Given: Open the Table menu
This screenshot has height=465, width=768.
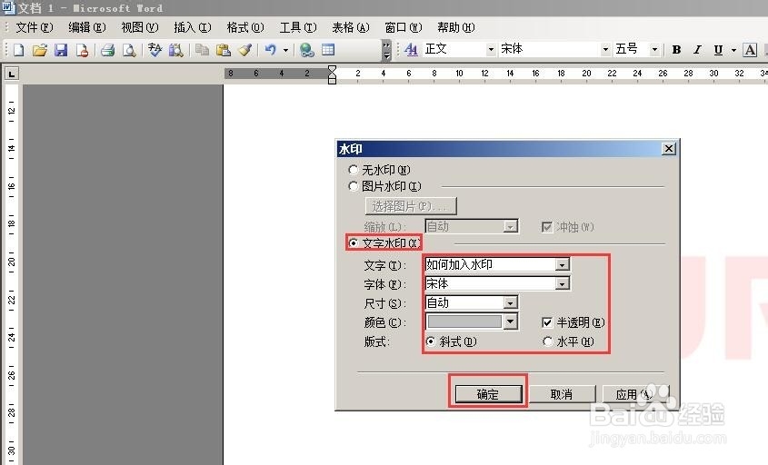Looking at the screenshot, I should click(350, 27).
